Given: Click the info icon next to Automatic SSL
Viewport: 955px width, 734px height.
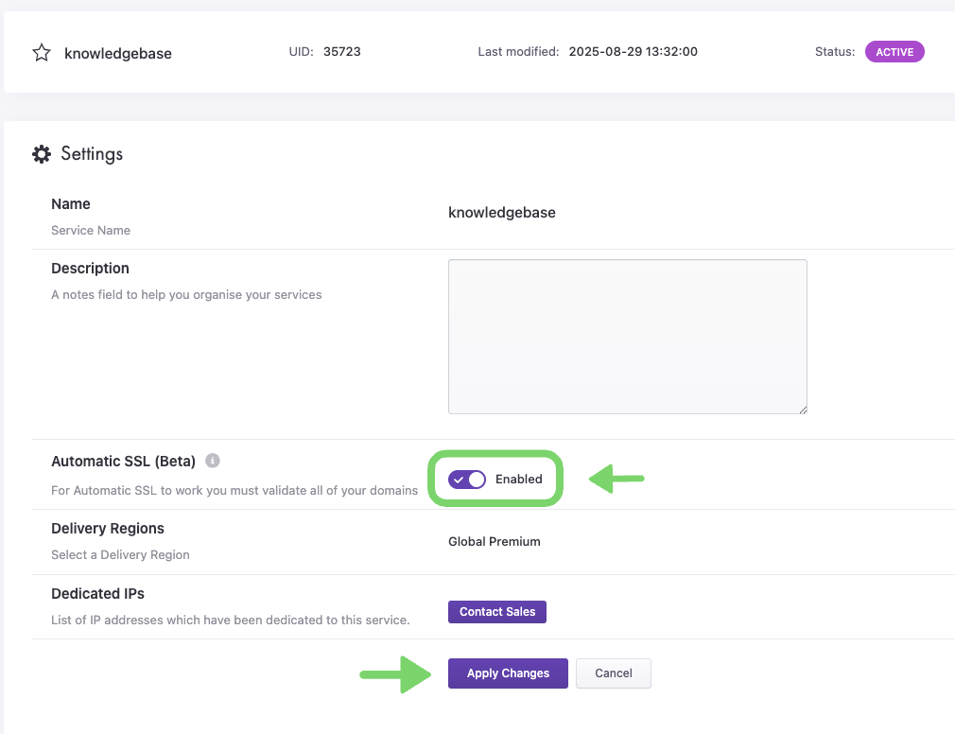Looking at the screenshot, I should [x=213, y=462].
